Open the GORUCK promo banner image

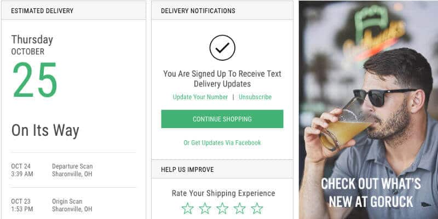point(368,109)
